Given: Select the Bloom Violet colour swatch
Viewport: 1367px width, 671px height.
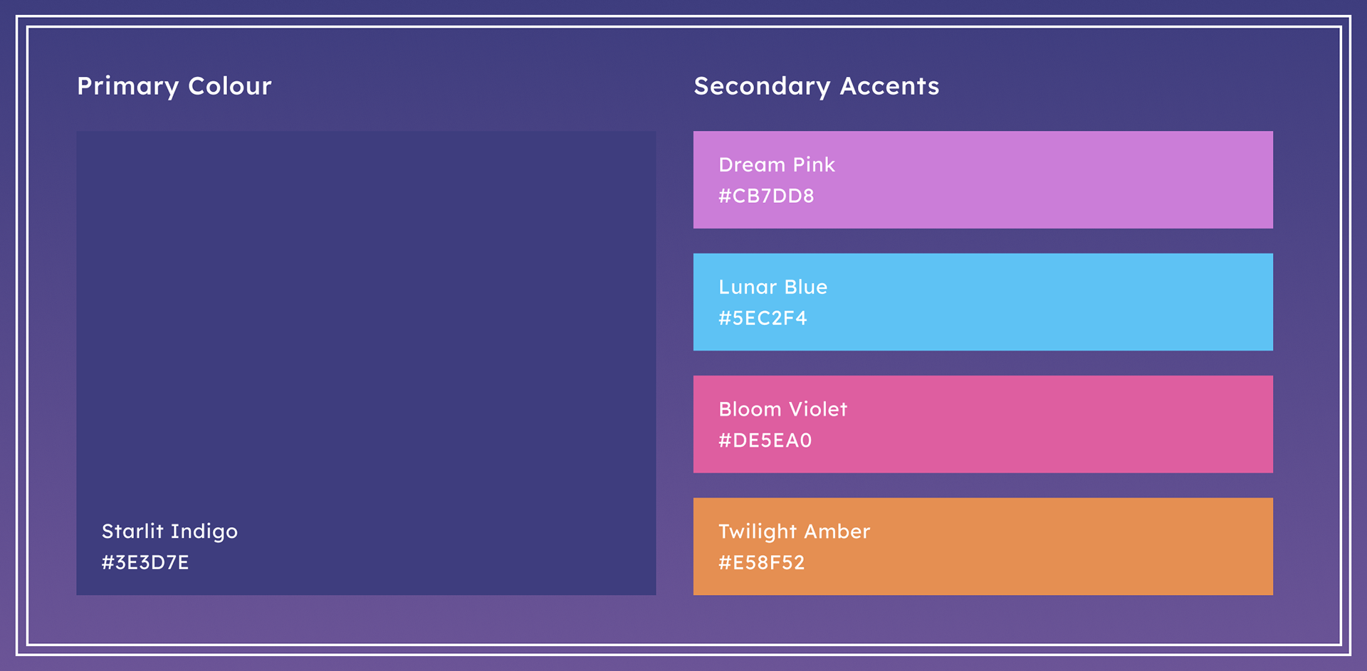Looking at the screenshot, I should [983, 424].
